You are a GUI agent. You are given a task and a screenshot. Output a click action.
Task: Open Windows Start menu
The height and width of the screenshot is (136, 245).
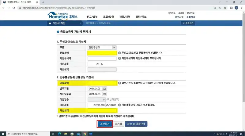3,134
